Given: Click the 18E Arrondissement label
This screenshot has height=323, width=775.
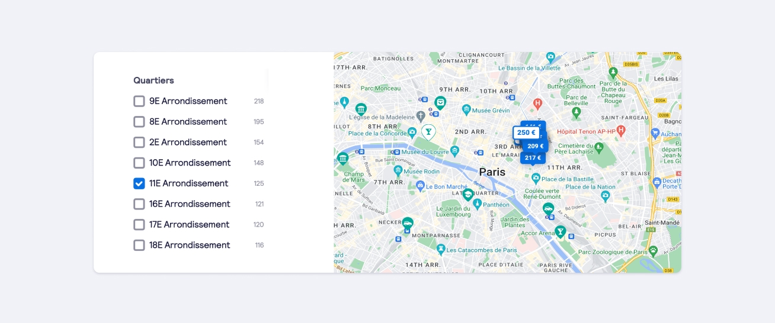Looking at the screenshot, I should tap(188, 245).
